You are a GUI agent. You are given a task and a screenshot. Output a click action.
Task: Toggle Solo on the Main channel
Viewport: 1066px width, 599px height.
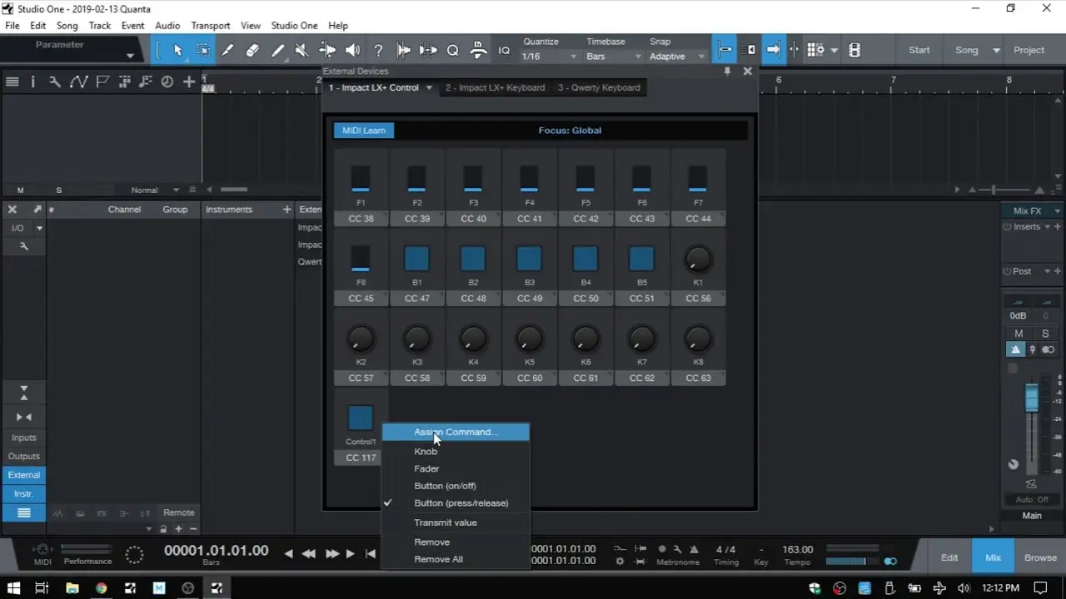click(1045, 334)
